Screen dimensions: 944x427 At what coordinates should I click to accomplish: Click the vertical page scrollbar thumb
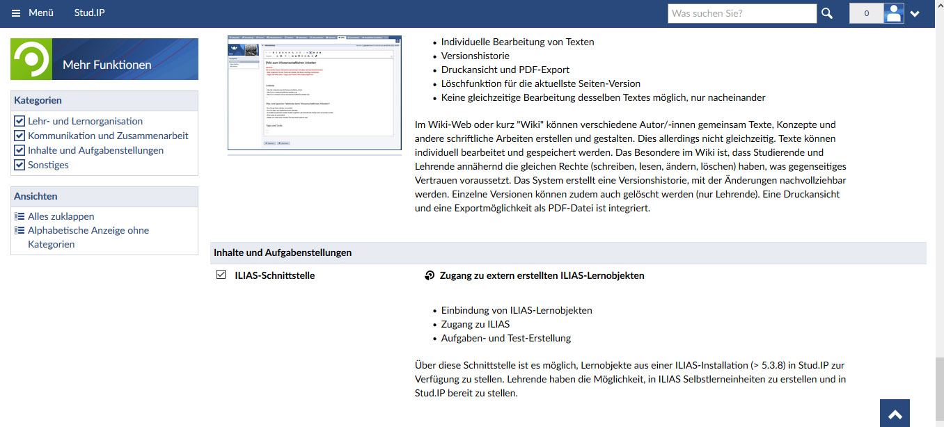point(938,389)
